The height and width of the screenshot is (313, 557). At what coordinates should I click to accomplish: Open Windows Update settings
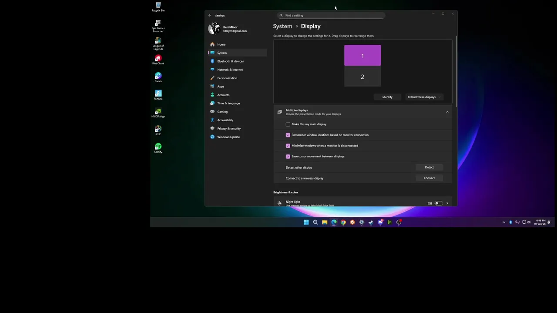pyautogui.click(x=238, y=137)
